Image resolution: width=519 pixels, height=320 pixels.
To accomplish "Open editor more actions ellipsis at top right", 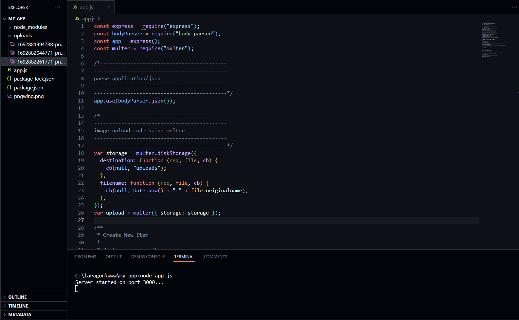I will pyautogui.click(x=514, y=7).
